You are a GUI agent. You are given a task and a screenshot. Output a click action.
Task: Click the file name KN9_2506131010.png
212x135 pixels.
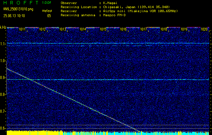coord(18,9)
